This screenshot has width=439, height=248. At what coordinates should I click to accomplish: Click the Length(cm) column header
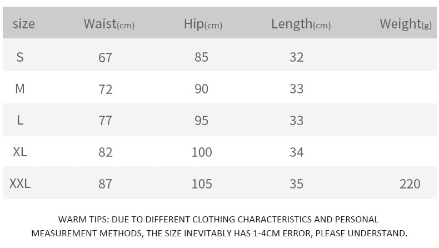point(301,24)
